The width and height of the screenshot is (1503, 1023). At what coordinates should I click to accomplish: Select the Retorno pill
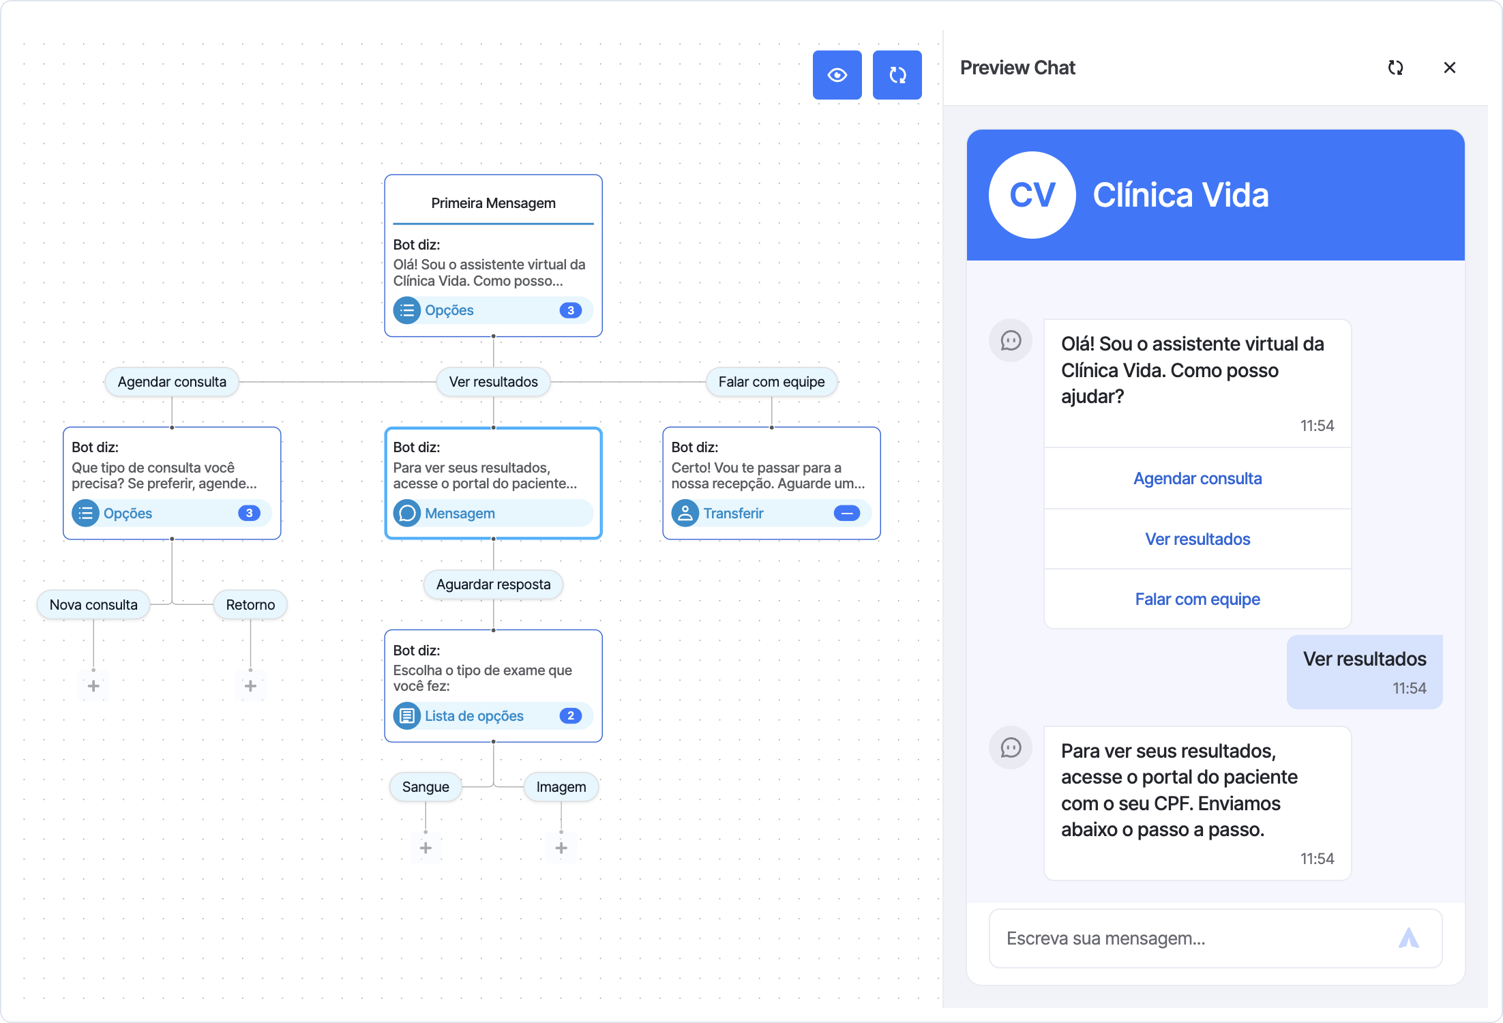250,605
